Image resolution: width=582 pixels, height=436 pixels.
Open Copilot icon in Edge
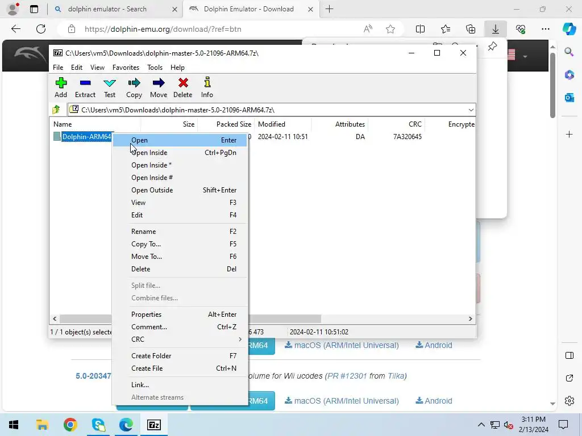tap(568, 29)
